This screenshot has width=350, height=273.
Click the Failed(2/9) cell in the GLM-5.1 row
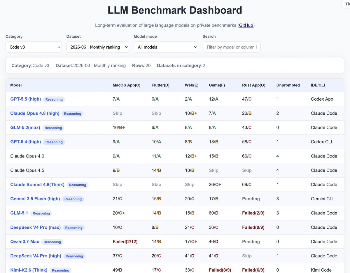point(253,213)
